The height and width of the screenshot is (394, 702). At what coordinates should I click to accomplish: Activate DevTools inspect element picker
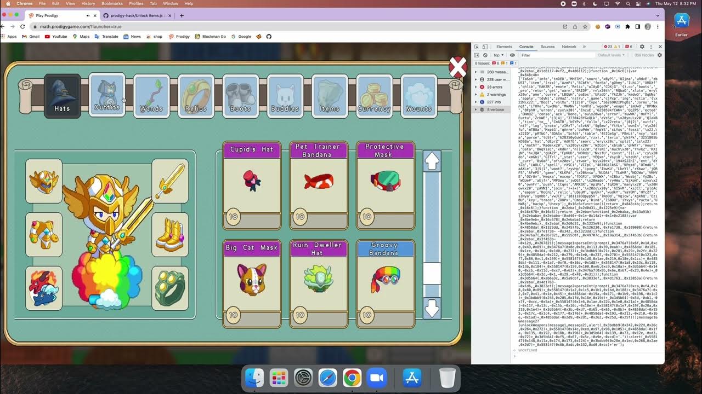(477, 47)
